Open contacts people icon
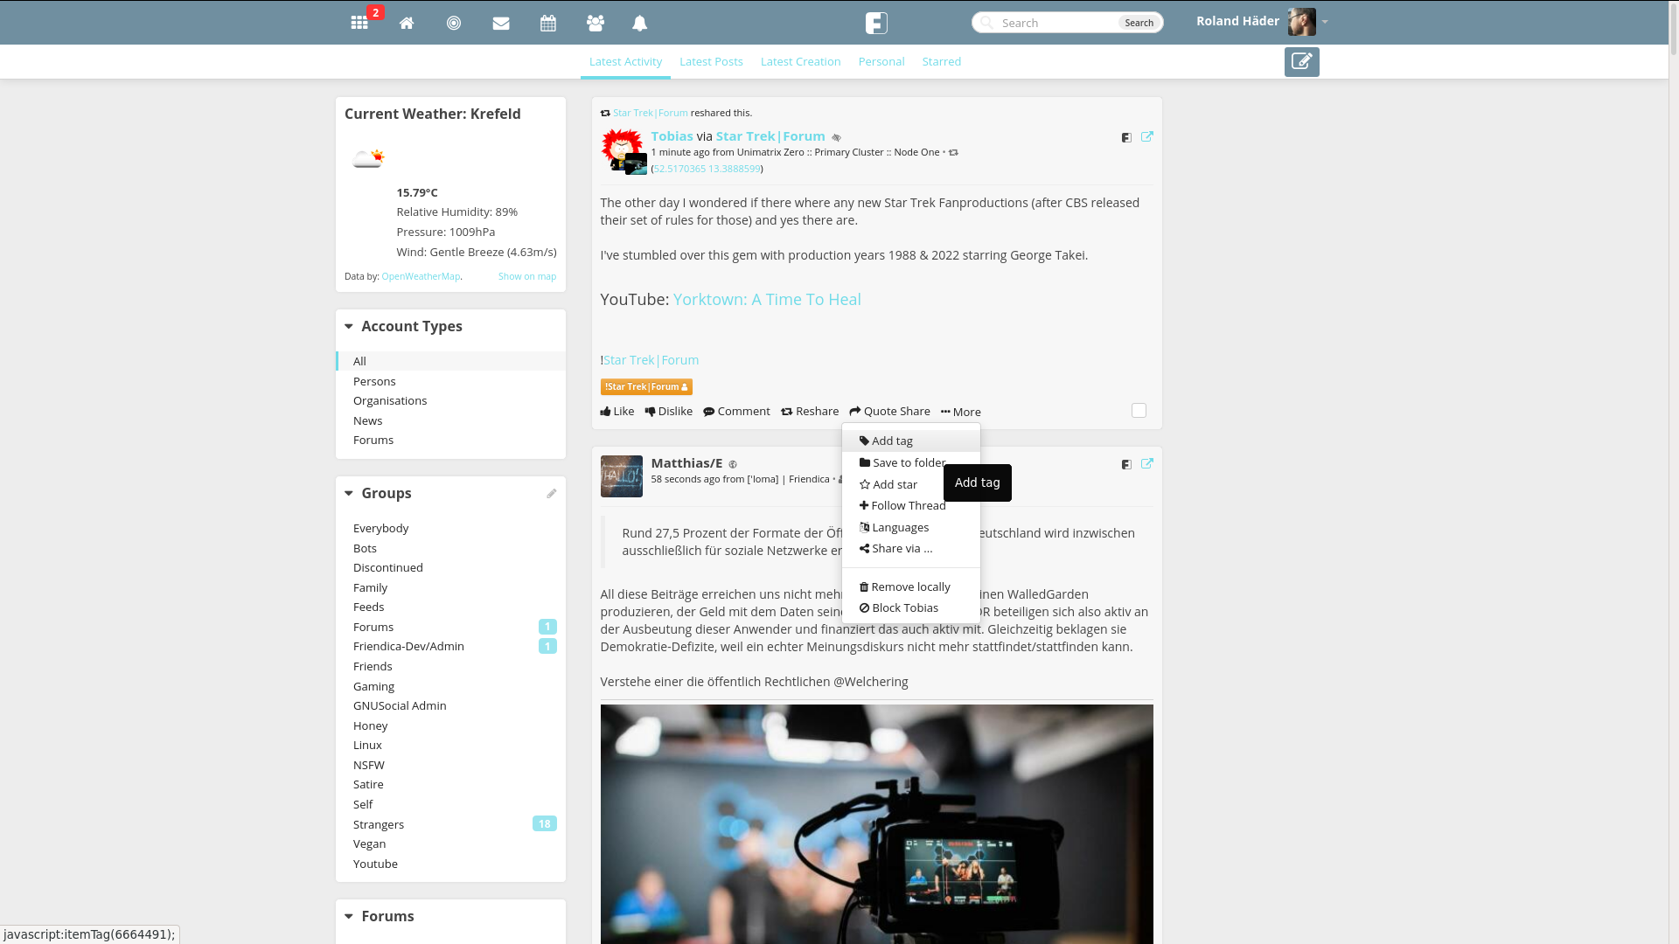The height and width of the screenshot is (944, 1679). tap(596, 23)
